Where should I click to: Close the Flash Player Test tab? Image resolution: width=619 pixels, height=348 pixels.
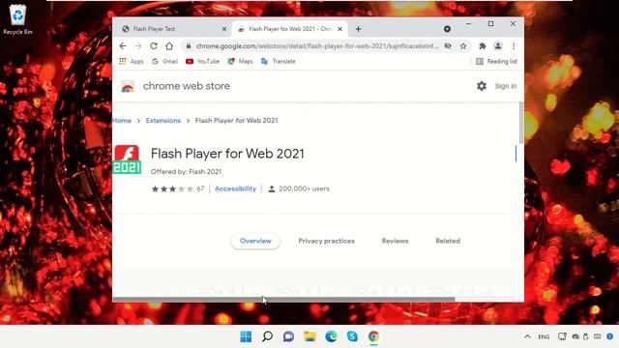click(224, 29)
